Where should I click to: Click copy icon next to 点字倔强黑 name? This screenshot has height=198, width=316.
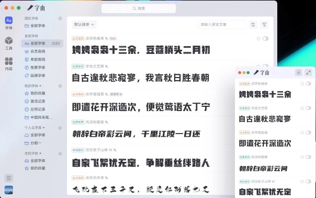(107, 94)
